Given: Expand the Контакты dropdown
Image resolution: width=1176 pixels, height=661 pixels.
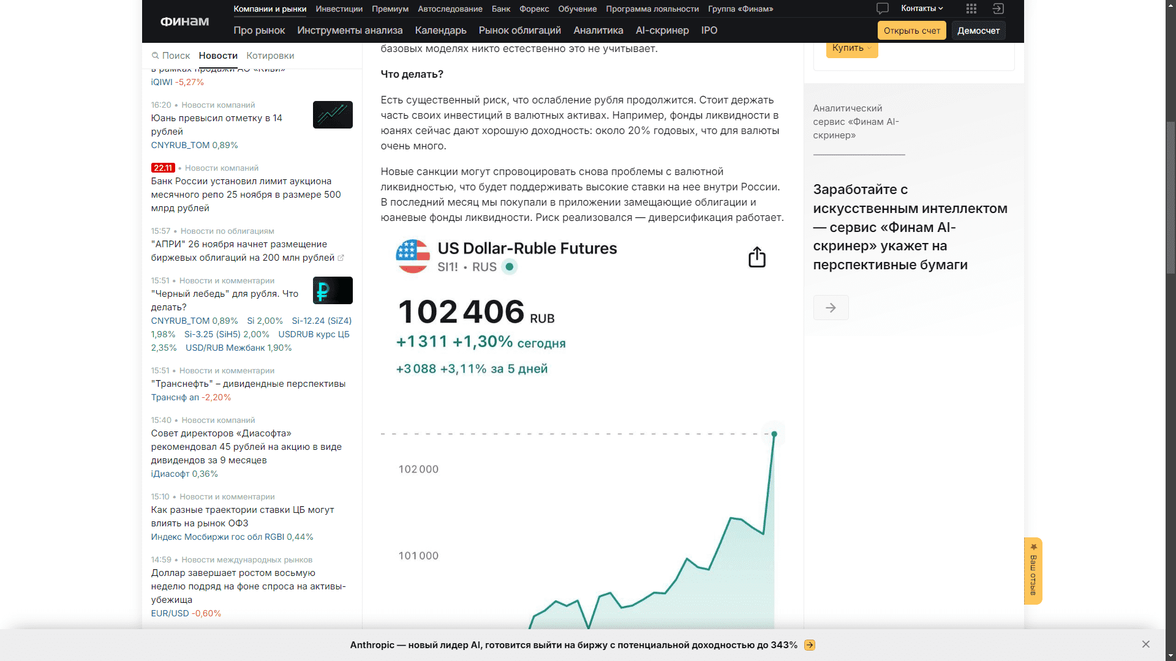Looking at the screenshot, I should click(x=922, y=9).
